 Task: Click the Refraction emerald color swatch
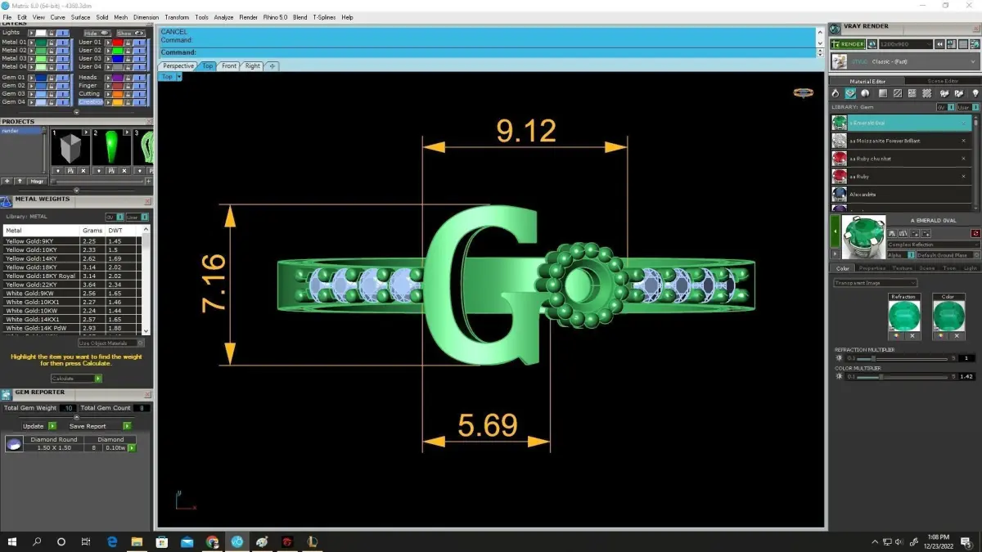coord(904,316)
